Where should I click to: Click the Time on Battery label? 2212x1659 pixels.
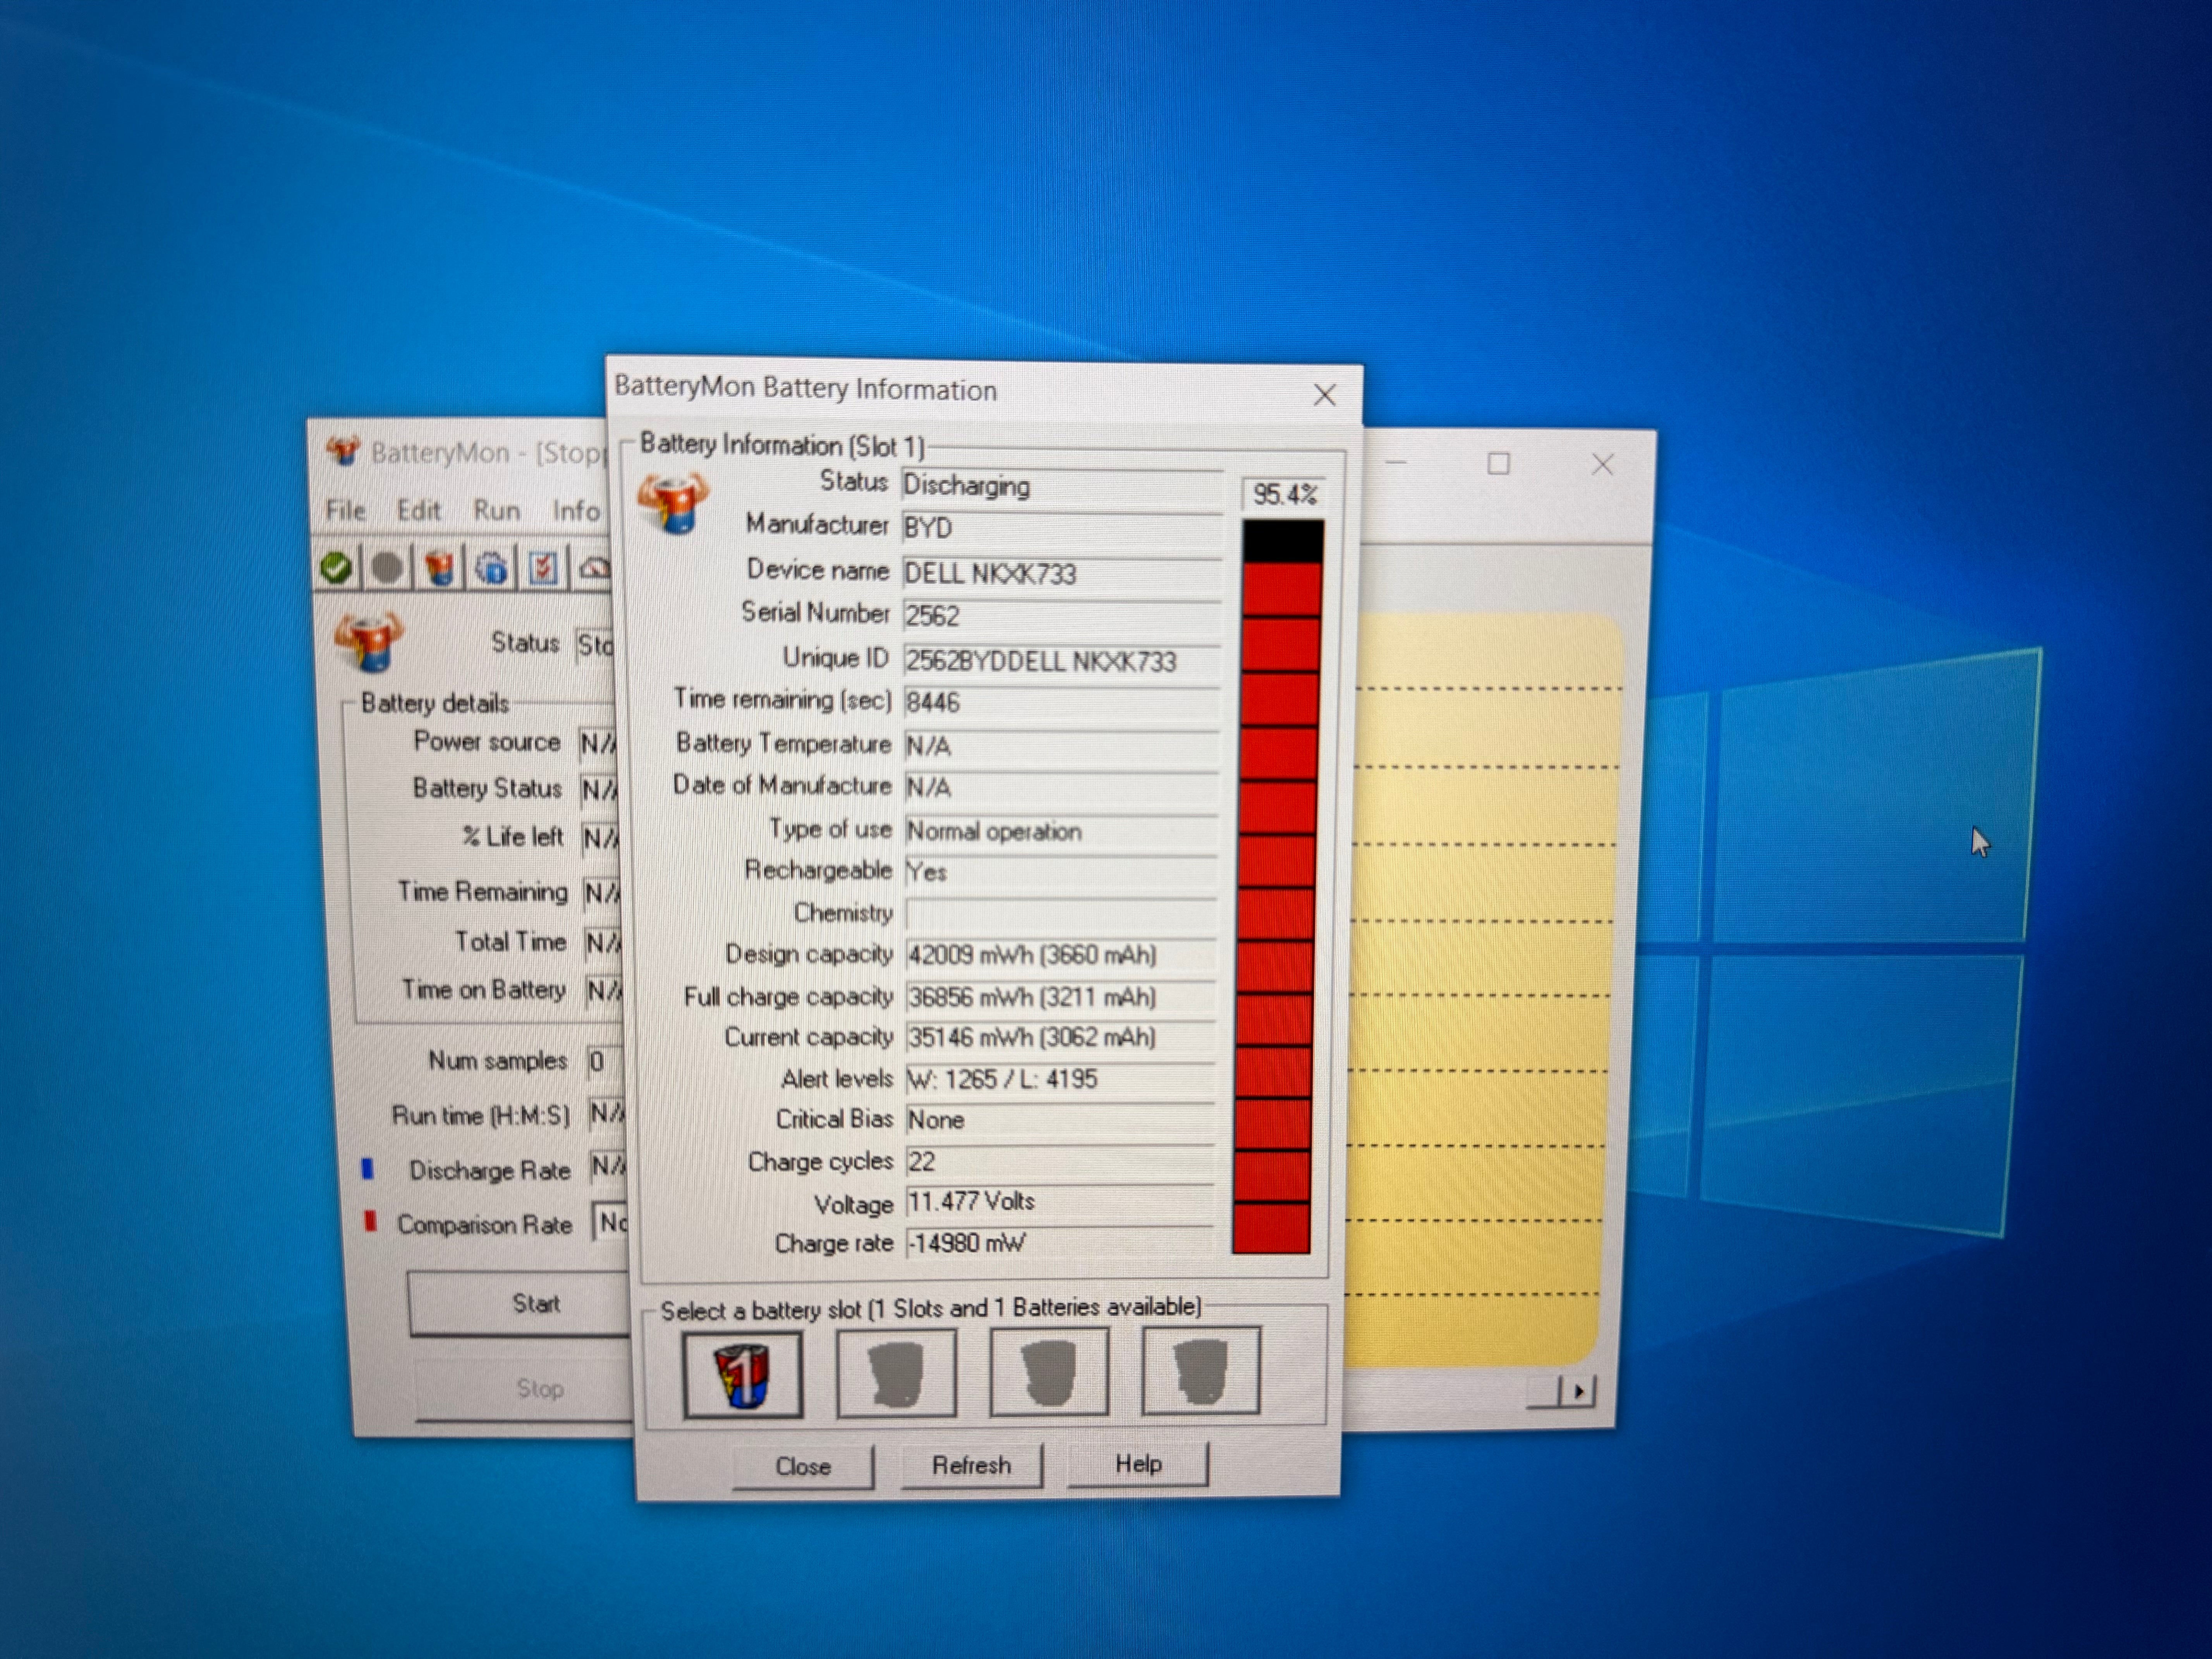(x=484, y=990)
